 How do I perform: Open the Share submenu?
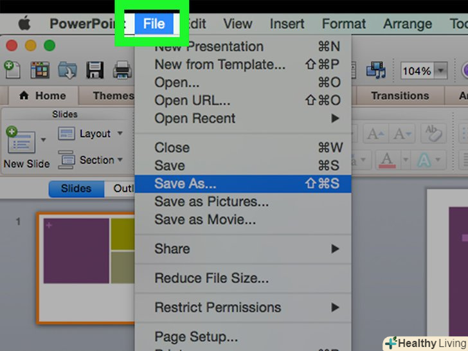coord(172,249)
